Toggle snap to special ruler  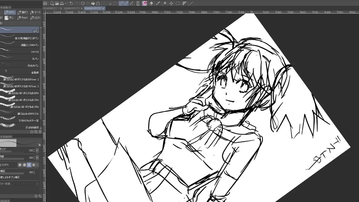click(x=126, y=3)
